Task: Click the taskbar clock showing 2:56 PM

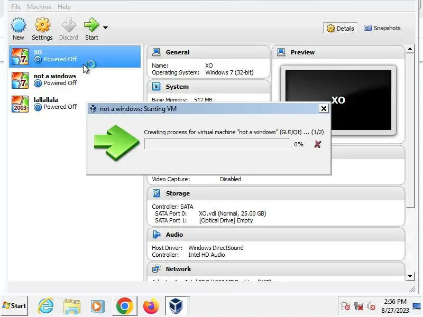Action: tap(395, 306)
